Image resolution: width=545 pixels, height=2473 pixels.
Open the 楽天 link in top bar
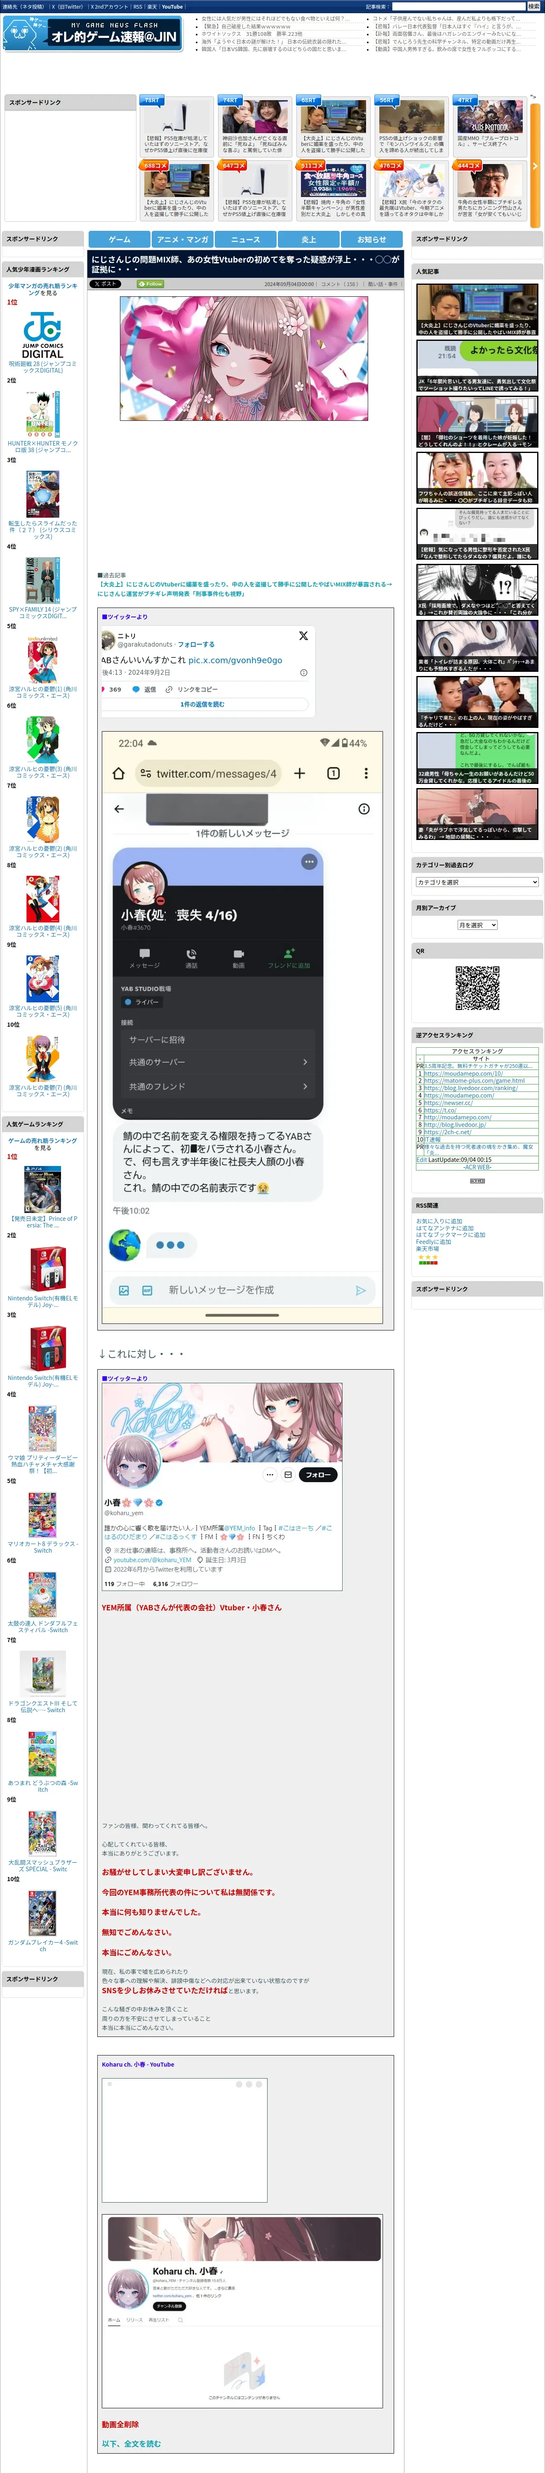tap(152, 7)
